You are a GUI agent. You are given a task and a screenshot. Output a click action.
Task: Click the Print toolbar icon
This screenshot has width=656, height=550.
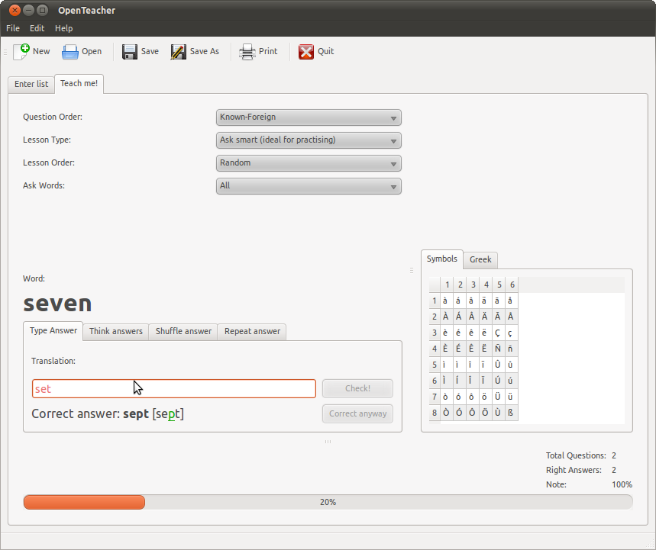(x=247, y=51)
